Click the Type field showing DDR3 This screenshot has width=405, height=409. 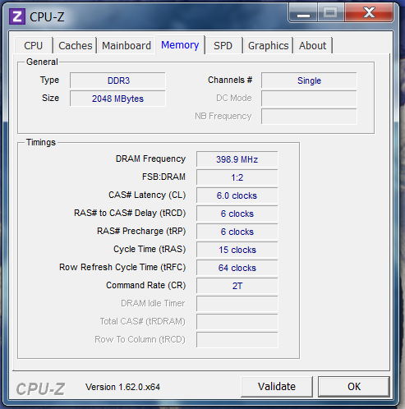tap(117, 80)
